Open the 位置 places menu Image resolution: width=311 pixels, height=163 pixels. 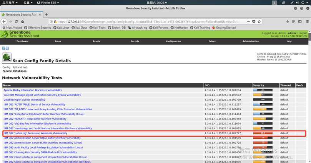(28, 3)
